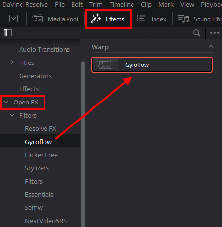Open the File menu
Screen dimensions: 222x227
click(x=60, y=5)
